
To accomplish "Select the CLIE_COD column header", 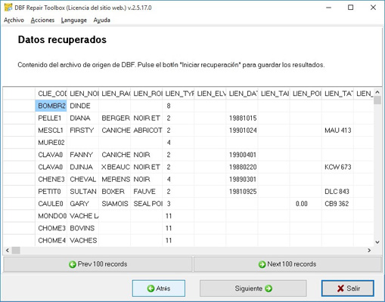I will (x=51, y=94).
